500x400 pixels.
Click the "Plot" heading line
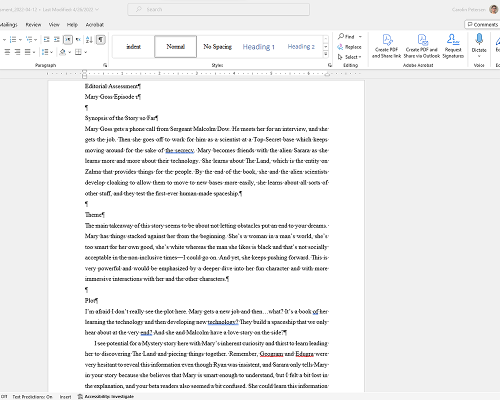coord(90,300)
